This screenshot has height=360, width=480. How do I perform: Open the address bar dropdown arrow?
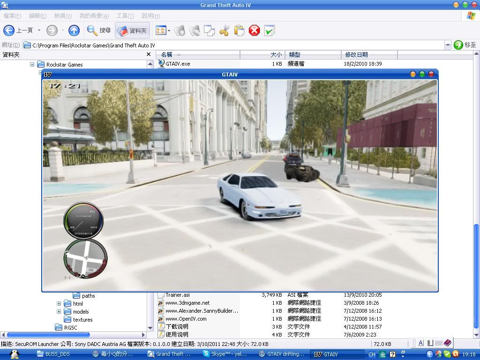click(x=448, y=45)
